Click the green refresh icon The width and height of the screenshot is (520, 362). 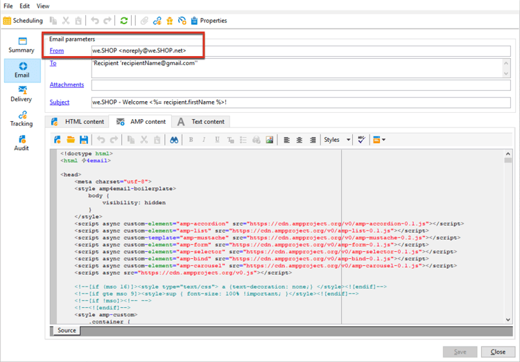click(123, 21)
